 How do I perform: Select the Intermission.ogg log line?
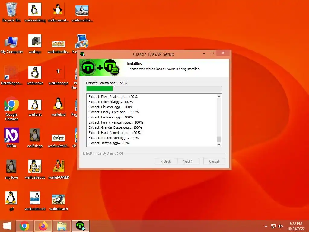coord(113,138)
